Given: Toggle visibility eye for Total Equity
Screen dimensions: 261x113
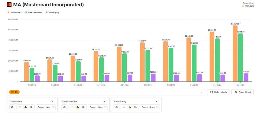Looking at the screenshot, I should (x=116, y=107).
